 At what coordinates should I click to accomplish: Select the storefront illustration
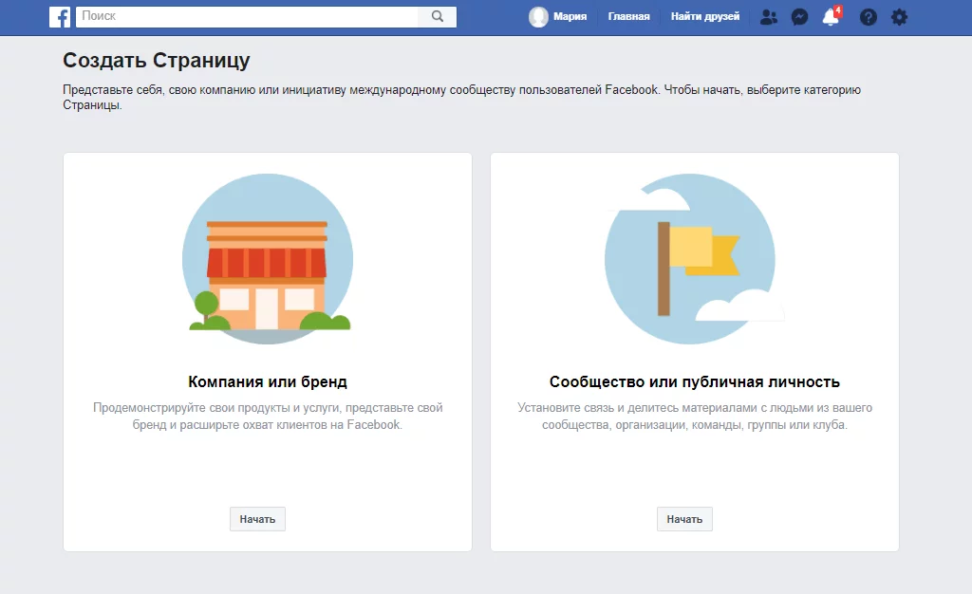coord(268,259)
